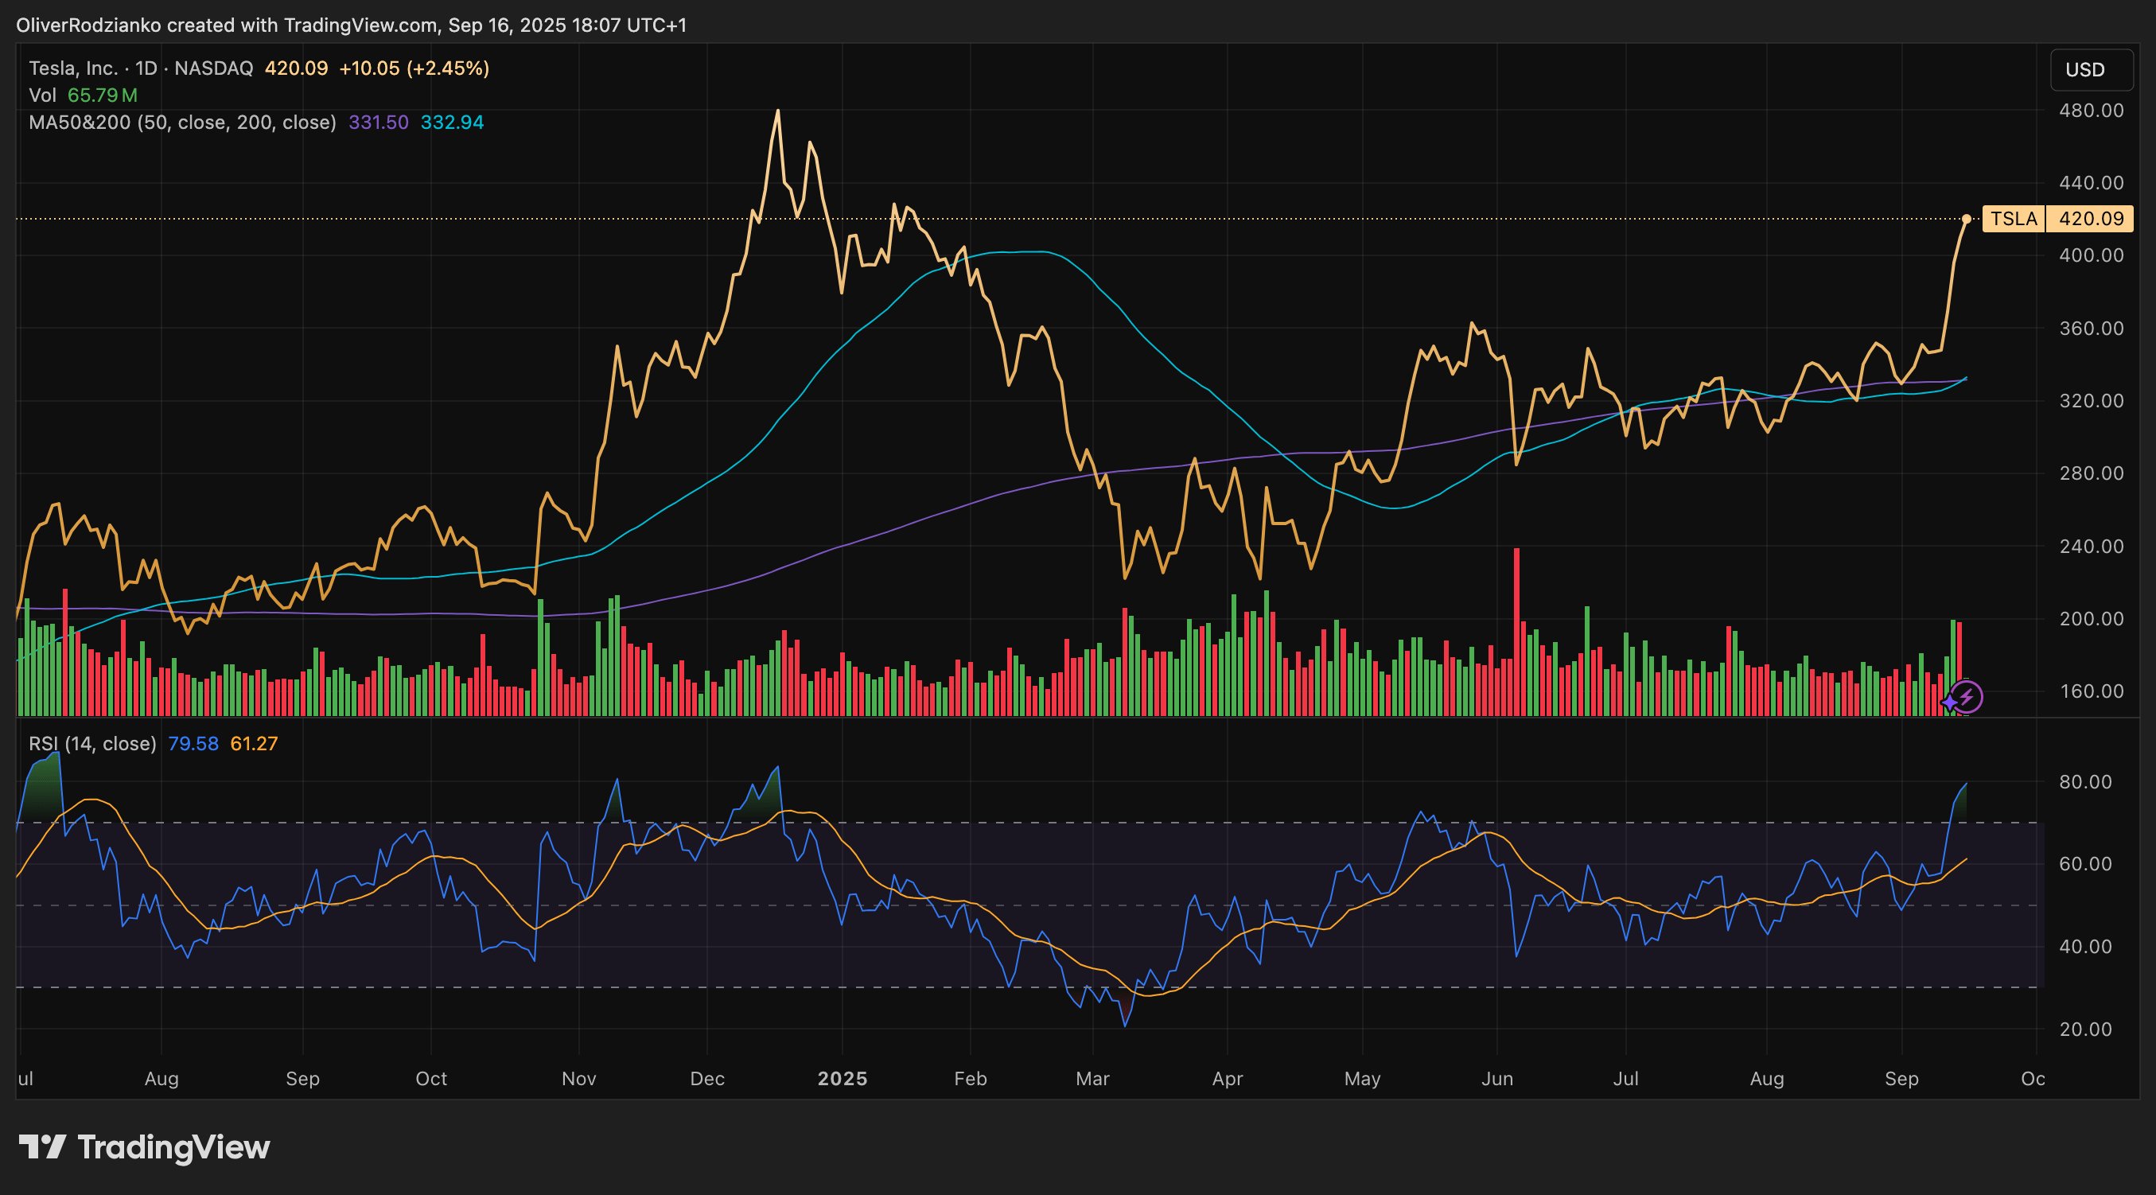Toggle visibility of the Vol indicator
The width and height of the screenshot is (2156, 1195).
pyautogui.click(x=43, y=95)
